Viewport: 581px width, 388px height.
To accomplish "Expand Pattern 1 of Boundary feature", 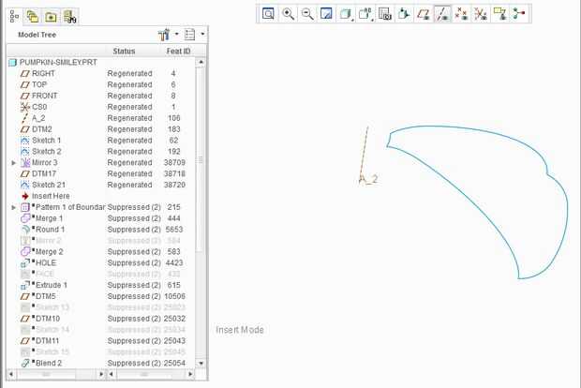I will click(14, 207).
